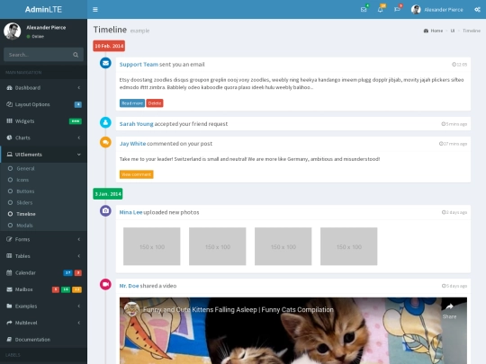Click the View comment button
This screenshot has height=364, width=486.
pos(137,174)
